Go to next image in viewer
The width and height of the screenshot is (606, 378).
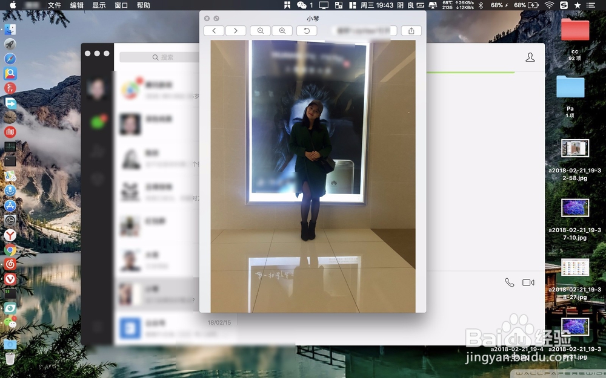[x=235, y=31]
